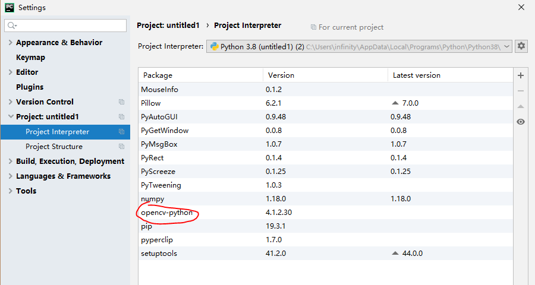The width and height of the screenshot is (535, 285).
Task: Sort by the Version column header
Action: point(326,75)
